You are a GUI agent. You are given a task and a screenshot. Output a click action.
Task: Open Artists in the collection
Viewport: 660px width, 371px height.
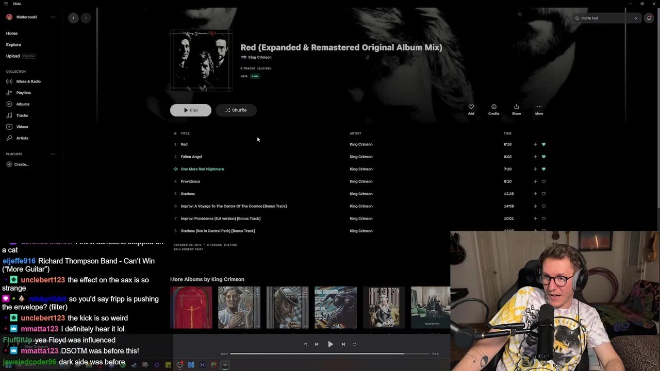click(x=17, y=138)
